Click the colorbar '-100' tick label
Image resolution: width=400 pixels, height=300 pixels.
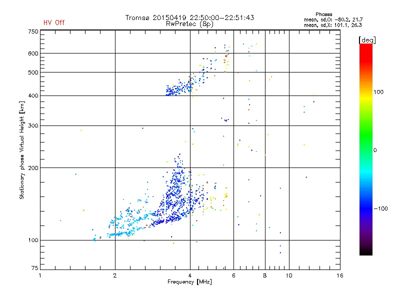(380, 208)
